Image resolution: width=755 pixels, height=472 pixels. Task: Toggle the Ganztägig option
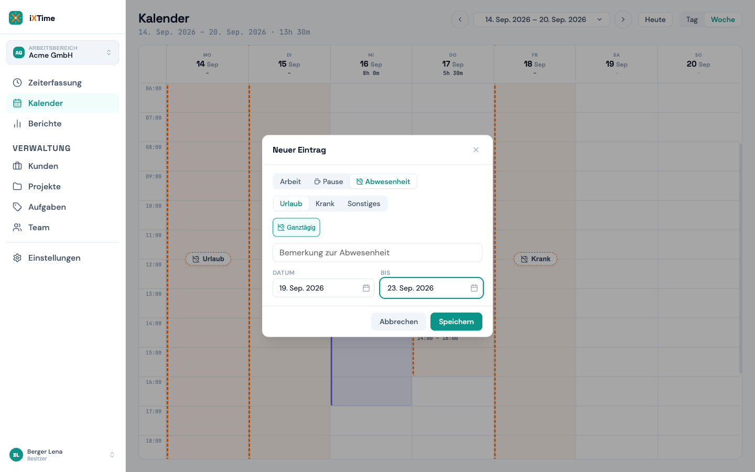pos(296,228)
